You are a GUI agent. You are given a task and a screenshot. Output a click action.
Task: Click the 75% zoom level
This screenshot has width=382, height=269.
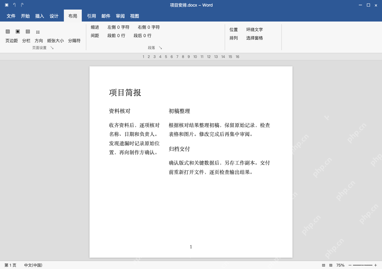(340, 265)
